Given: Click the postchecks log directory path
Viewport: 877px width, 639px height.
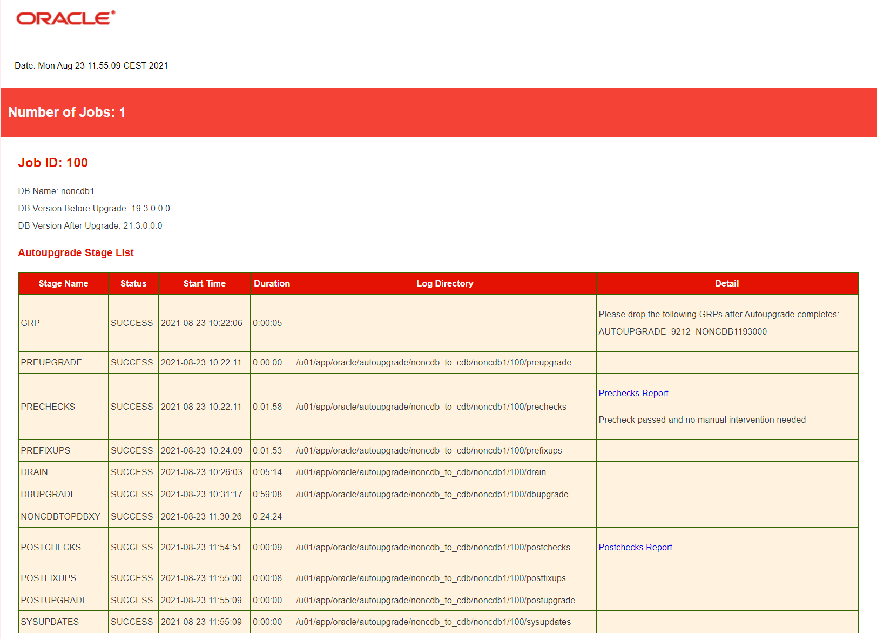Looking at the screenshot, I should click(433, 547).
